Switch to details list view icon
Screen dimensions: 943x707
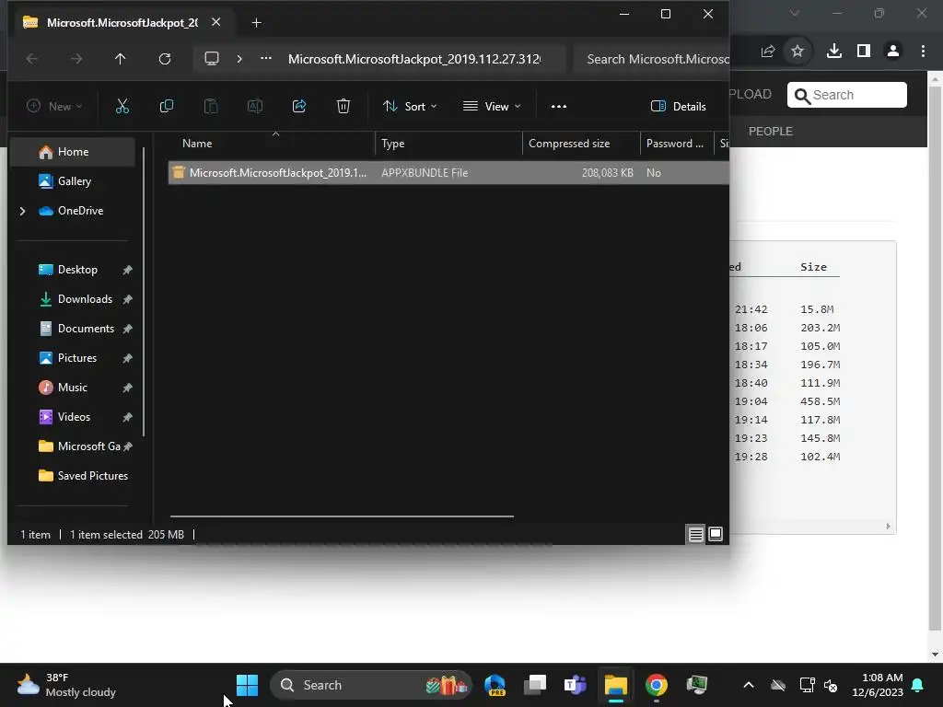pos(696,534)
